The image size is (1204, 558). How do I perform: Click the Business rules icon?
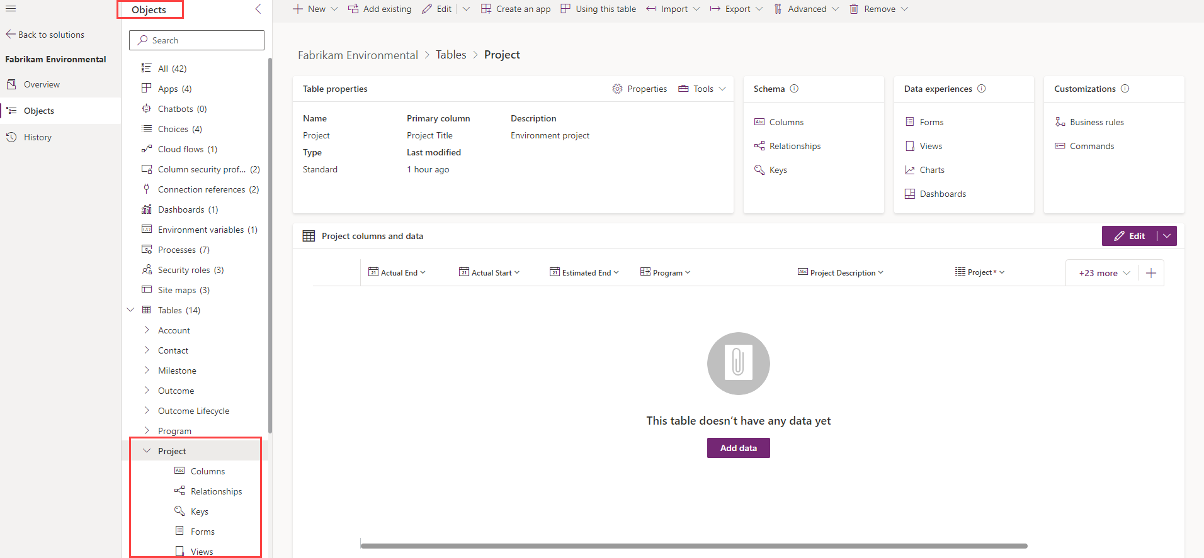pos(1060,122)
